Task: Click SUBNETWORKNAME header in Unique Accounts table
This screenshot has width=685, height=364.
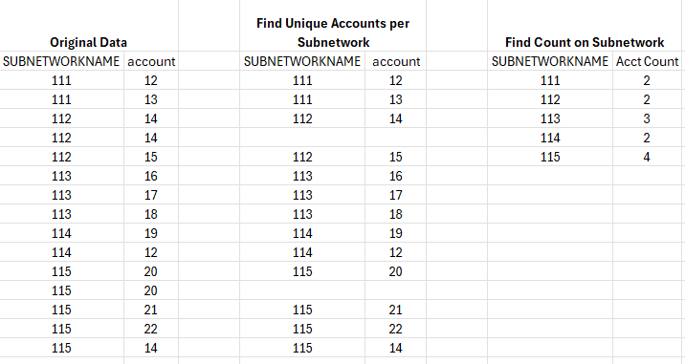Action: click(302, 61)
